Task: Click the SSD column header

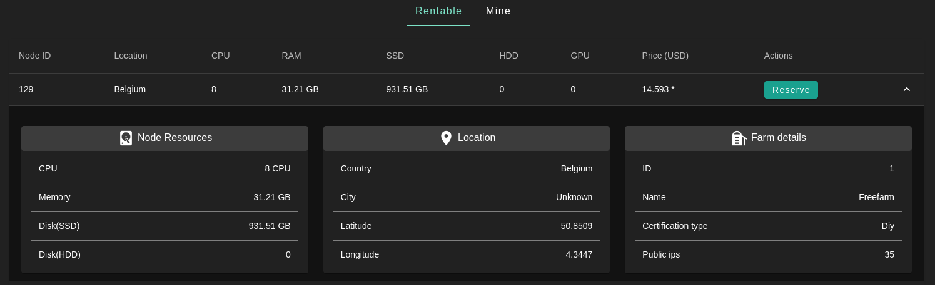Action: point(395,56)
